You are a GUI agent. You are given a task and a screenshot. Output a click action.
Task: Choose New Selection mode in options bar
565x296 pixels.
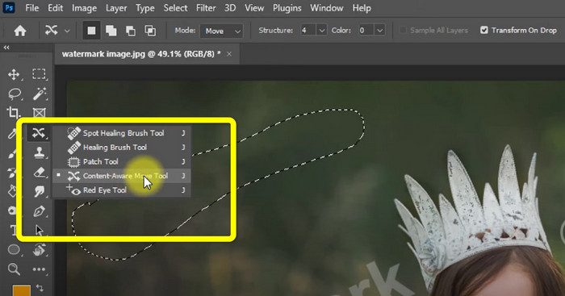pyautogui.click(x=91, y=31)
